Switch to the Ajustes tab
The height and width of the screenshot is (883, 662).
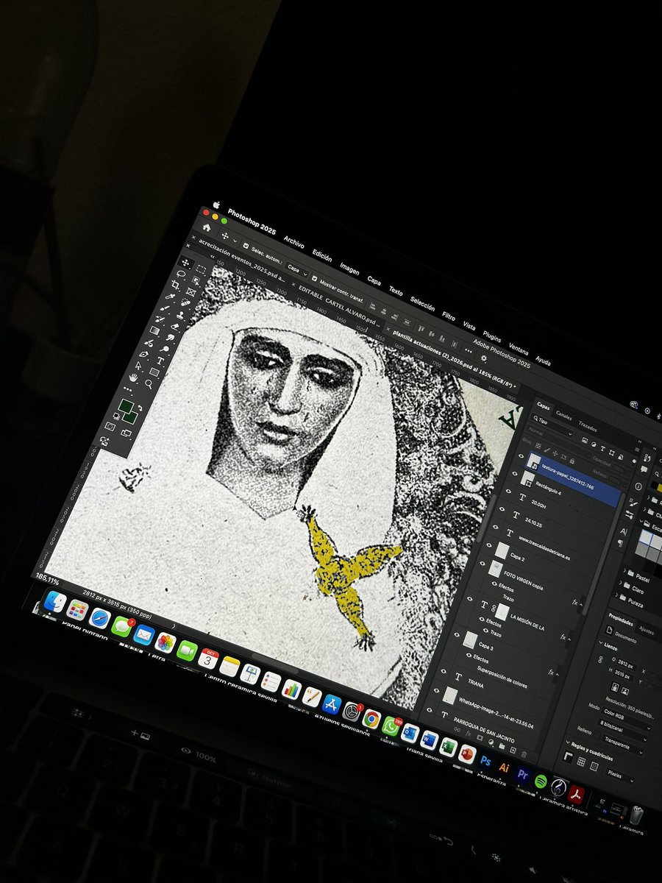[x=647, y=632]
